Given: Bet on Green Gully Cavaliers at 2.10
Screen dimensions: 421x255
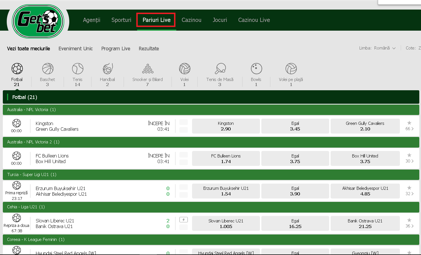Looking at the screenshot, I should (x=365, y=126).
